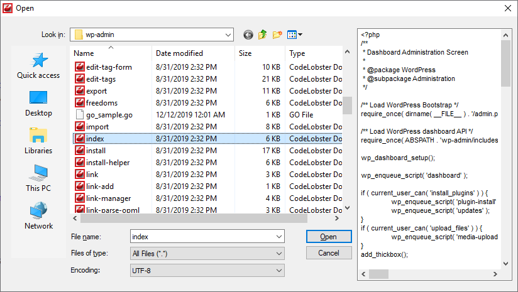
Task: Expand the Look in folder dropdown
Action: [x=228, y=35]
